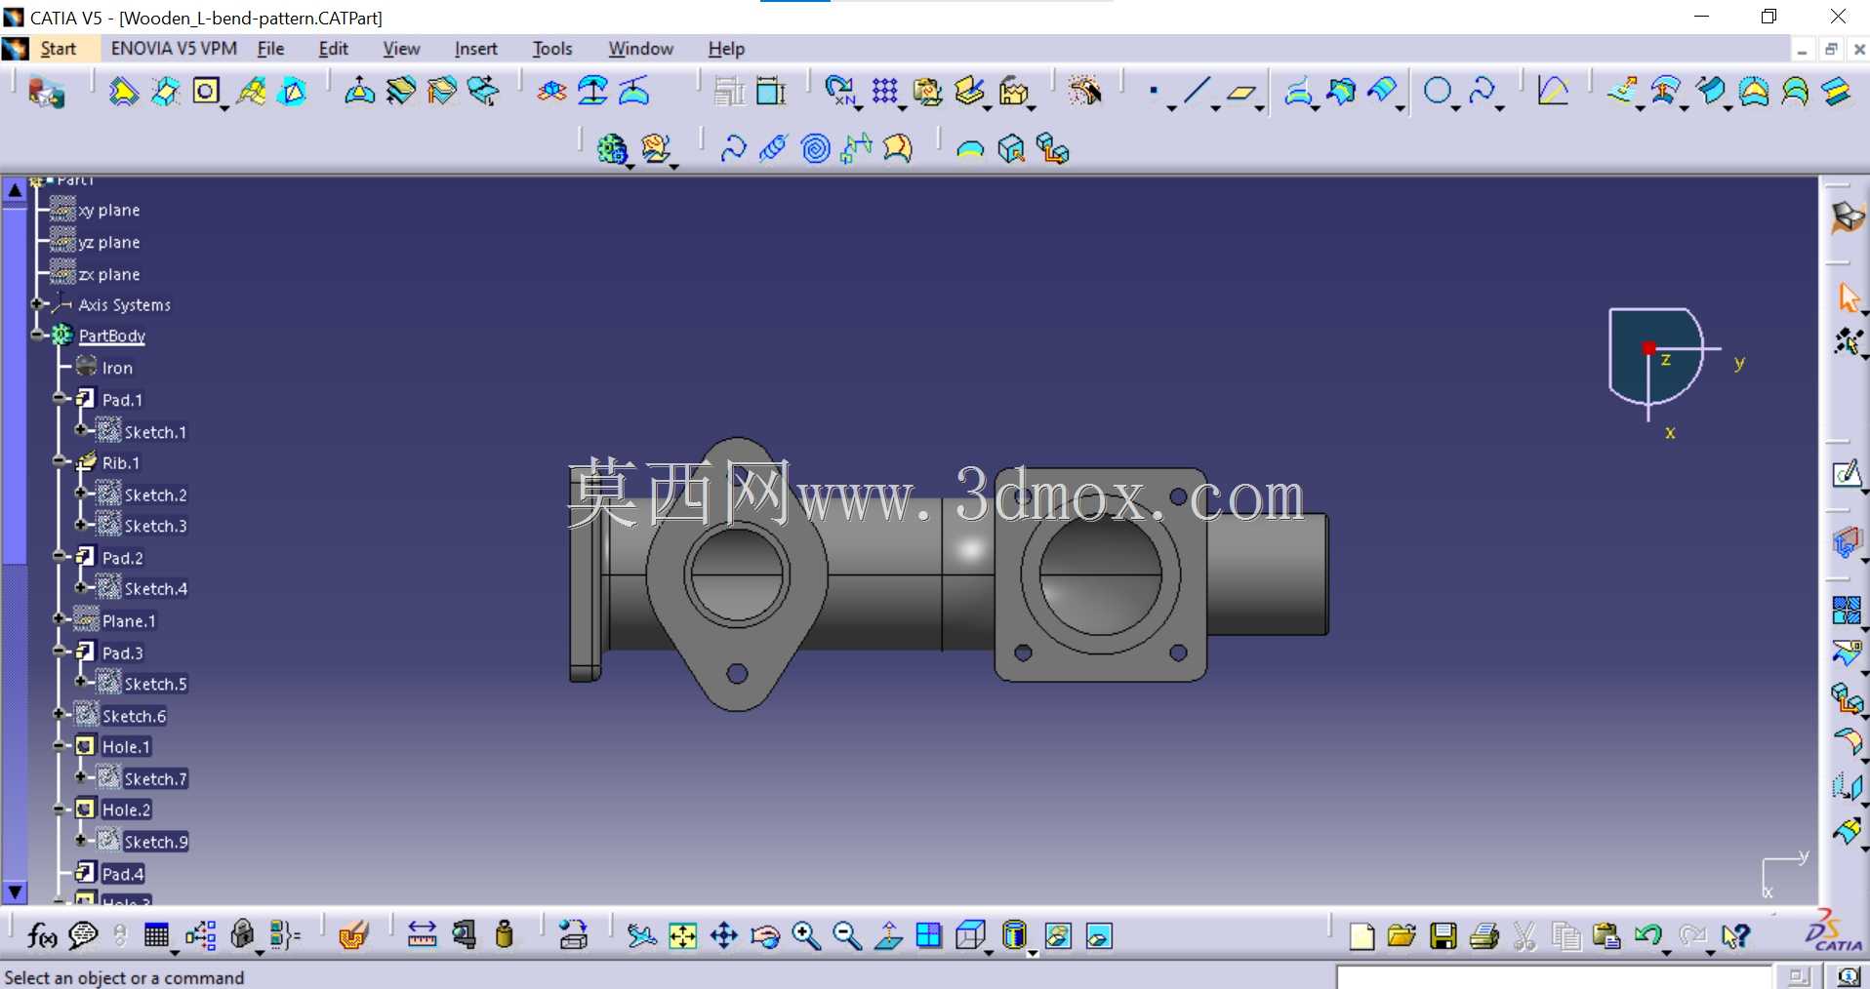The image size is (1870, 989).
Task: Click the Isometric View cube icon
Action: tap(970, 936)
